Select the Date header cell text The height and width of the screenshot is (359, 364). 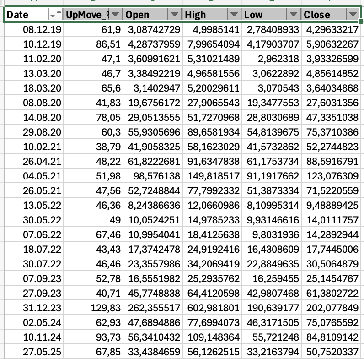[18, 15]
